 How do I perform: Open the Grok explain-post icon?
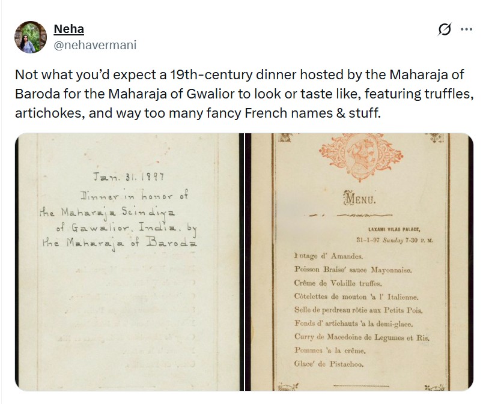[x=445, y=29]
